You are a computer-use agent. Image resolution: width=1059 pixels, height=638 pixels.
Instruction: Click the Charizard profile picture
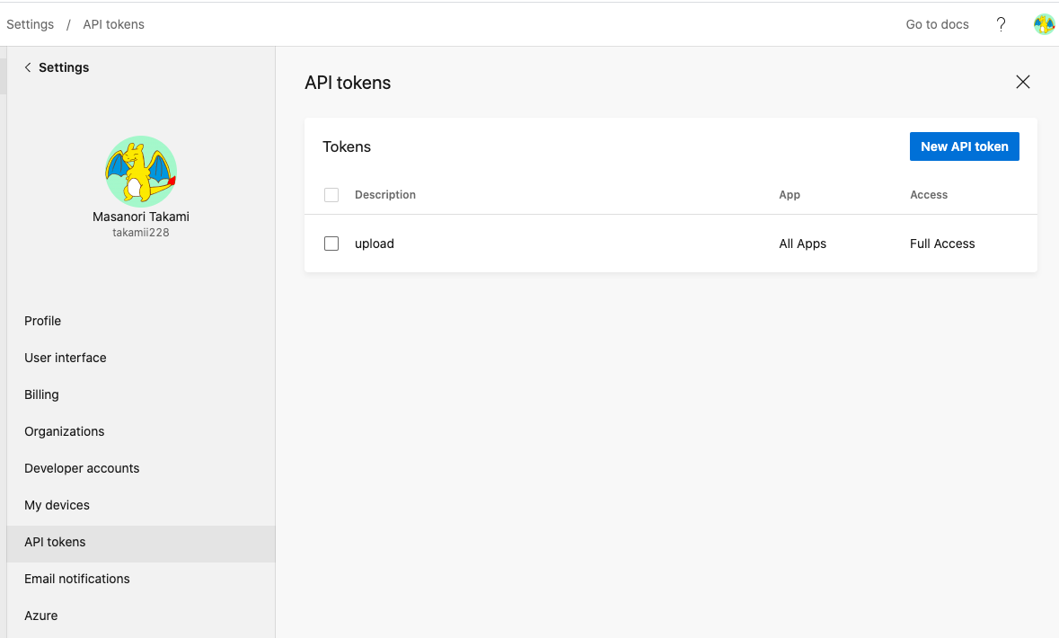pos(141,172)
